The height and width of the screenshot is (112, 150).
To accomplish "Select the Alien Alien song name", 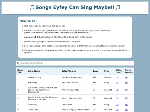I will click(x=33, y=110).
